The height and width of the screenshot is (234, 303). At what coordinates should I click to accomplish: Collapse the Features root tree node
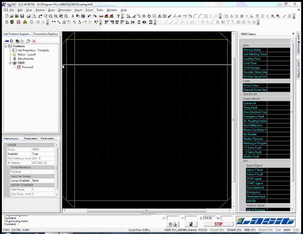coord(6,46)
